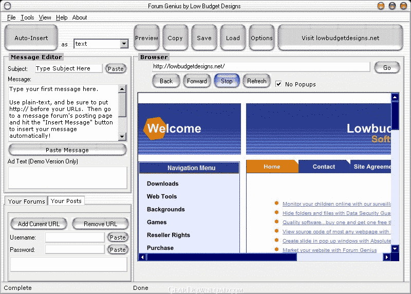Click the browser Forward button
Image resolution: width=411 pixels, height=294 pixels.
[197, 81]
